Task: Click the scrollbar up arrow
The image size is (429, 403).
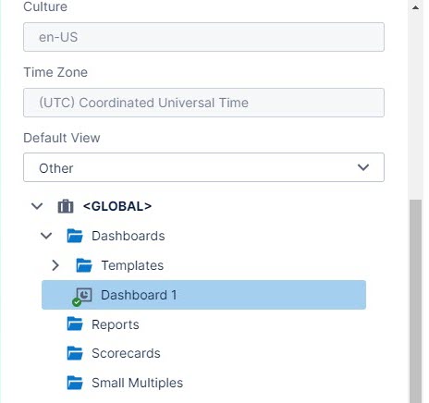Action: (x=415, y=7)
